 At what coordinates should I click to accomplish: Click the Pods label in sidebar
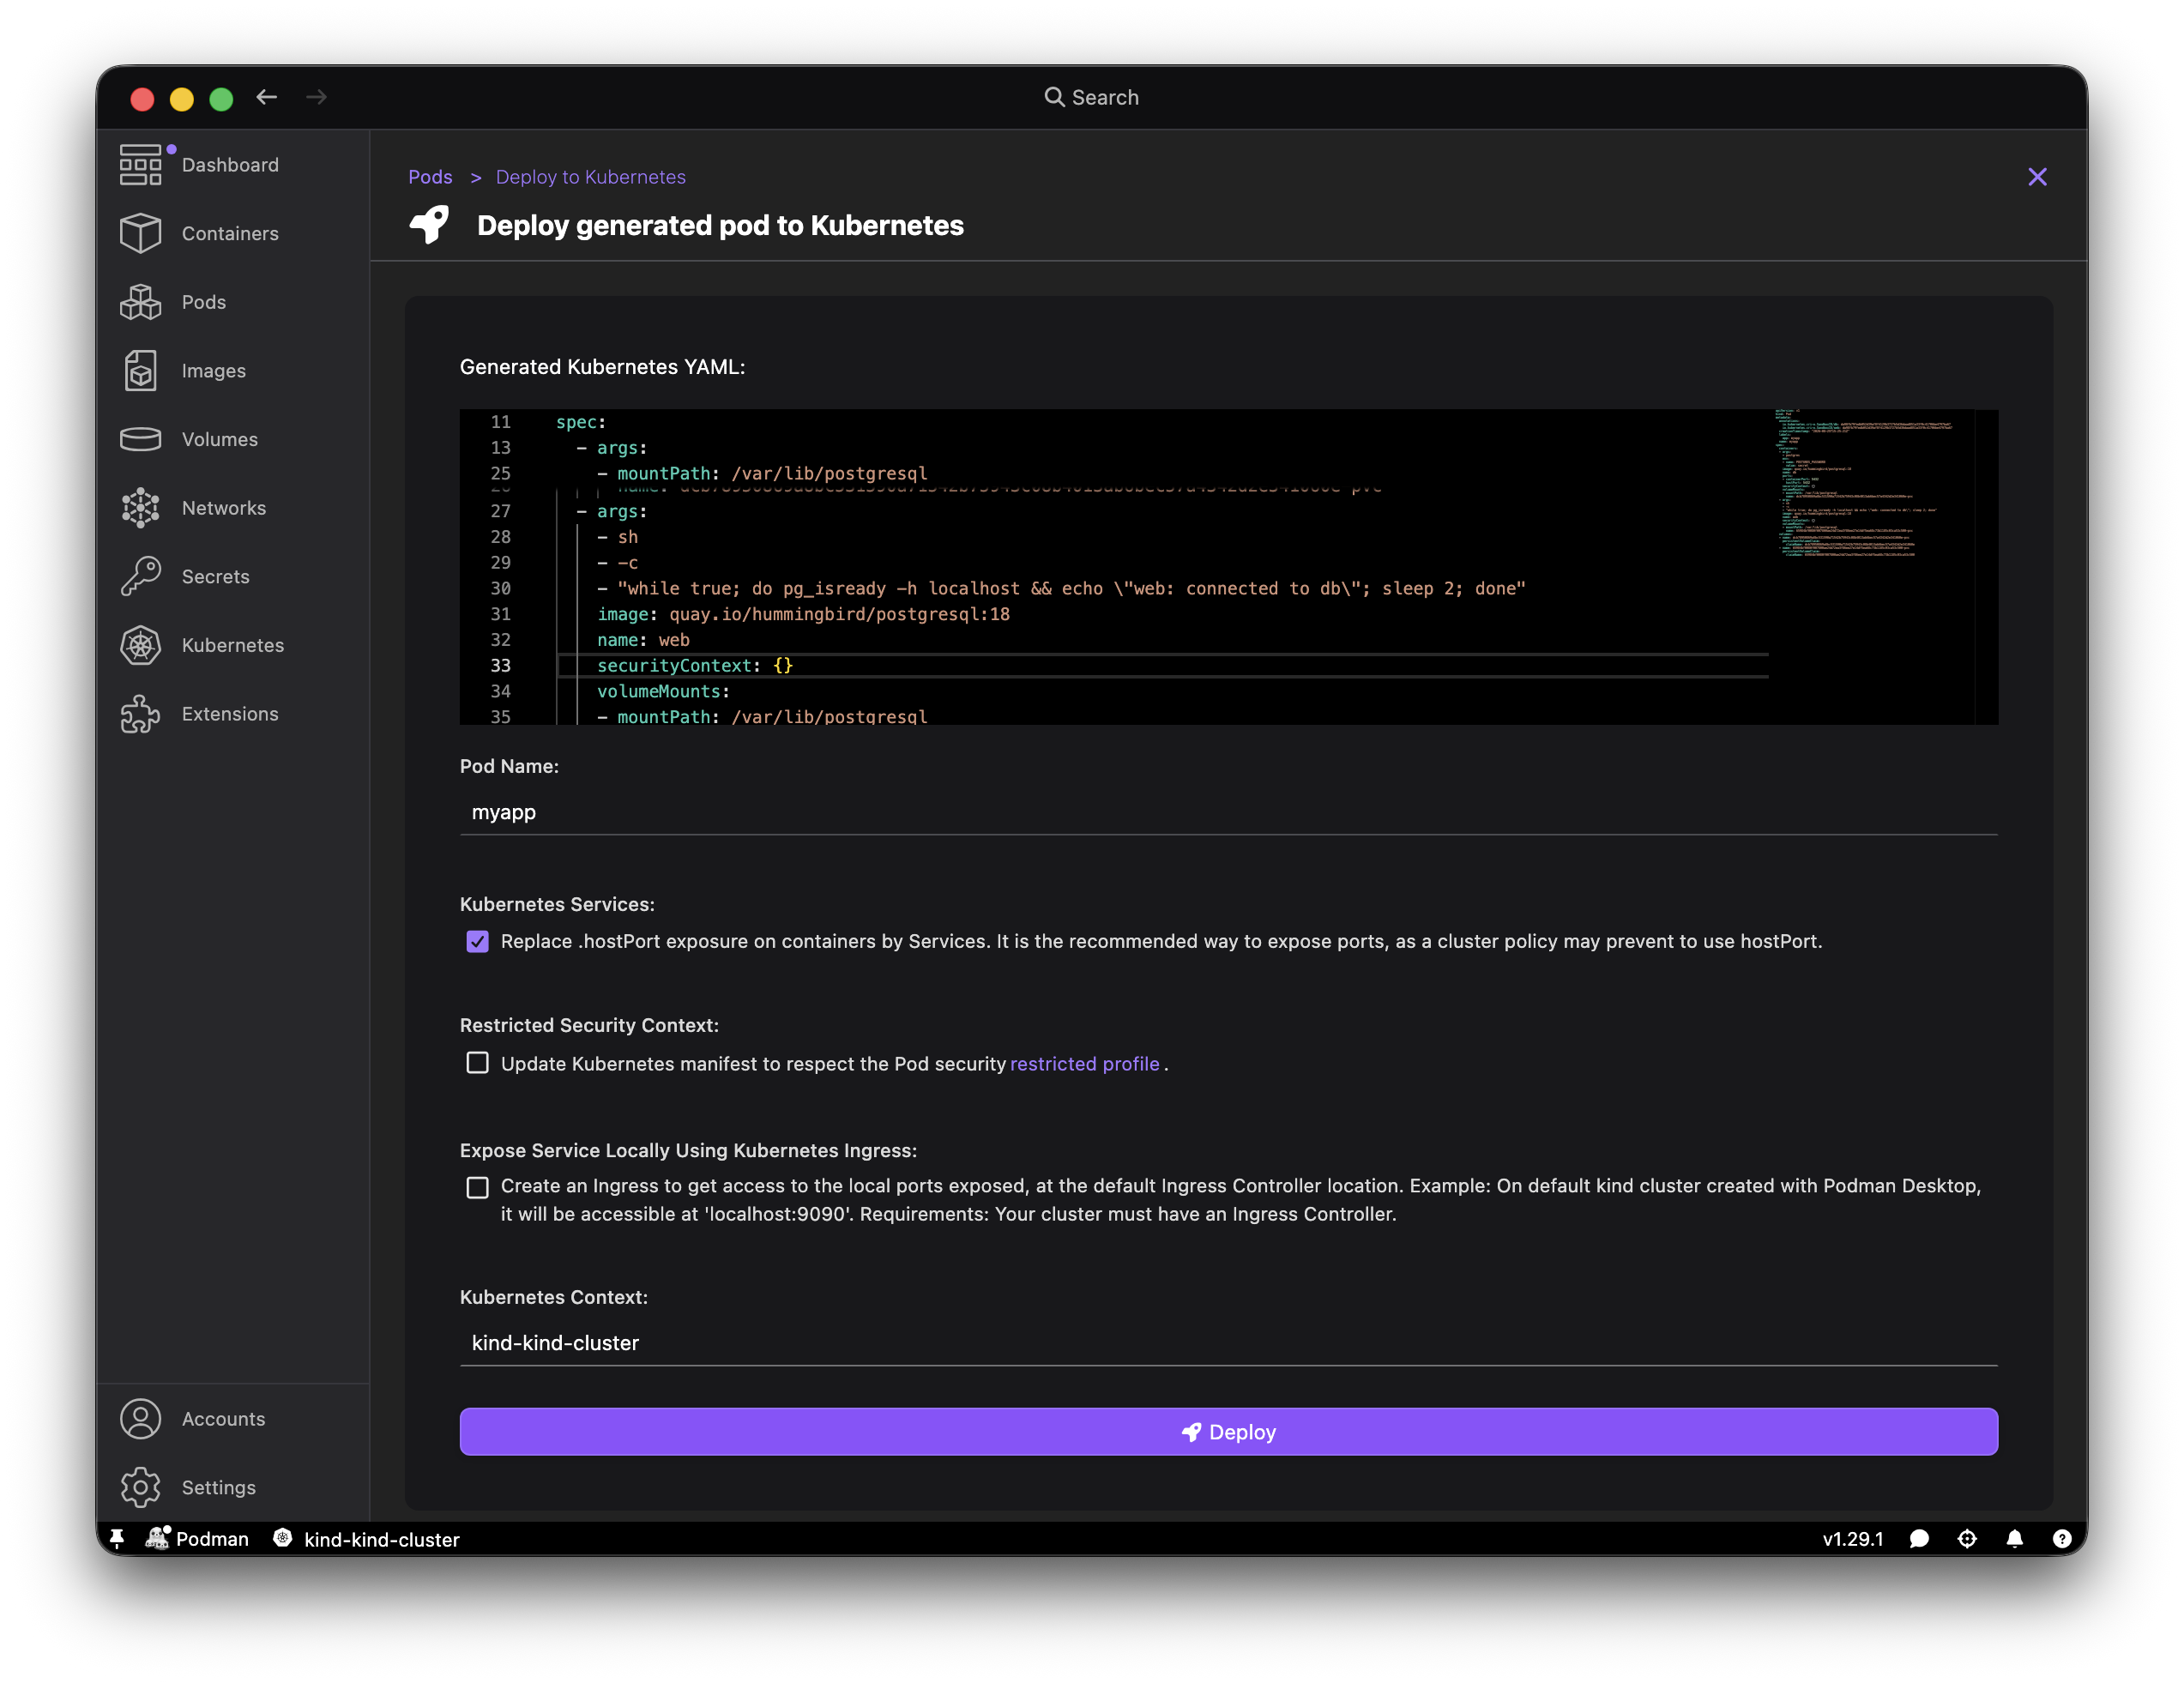point(204,302)
